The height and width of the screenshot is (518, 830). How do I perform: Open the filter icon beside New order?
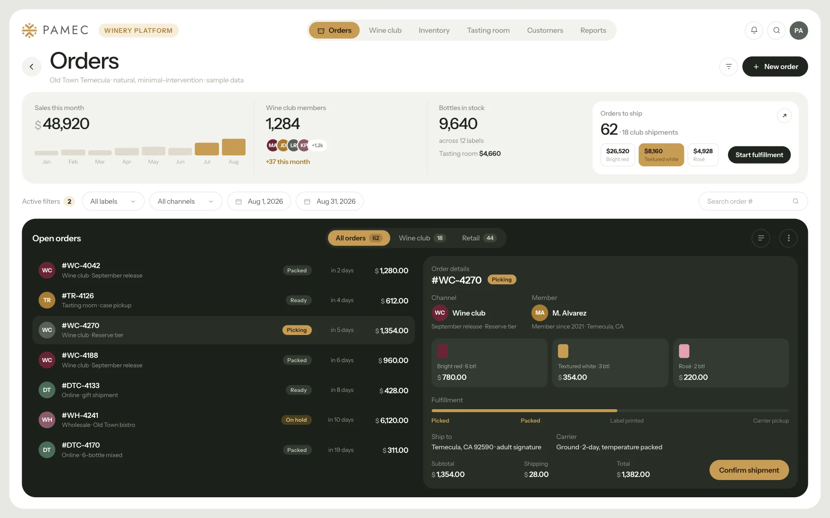tap(728, 66)
